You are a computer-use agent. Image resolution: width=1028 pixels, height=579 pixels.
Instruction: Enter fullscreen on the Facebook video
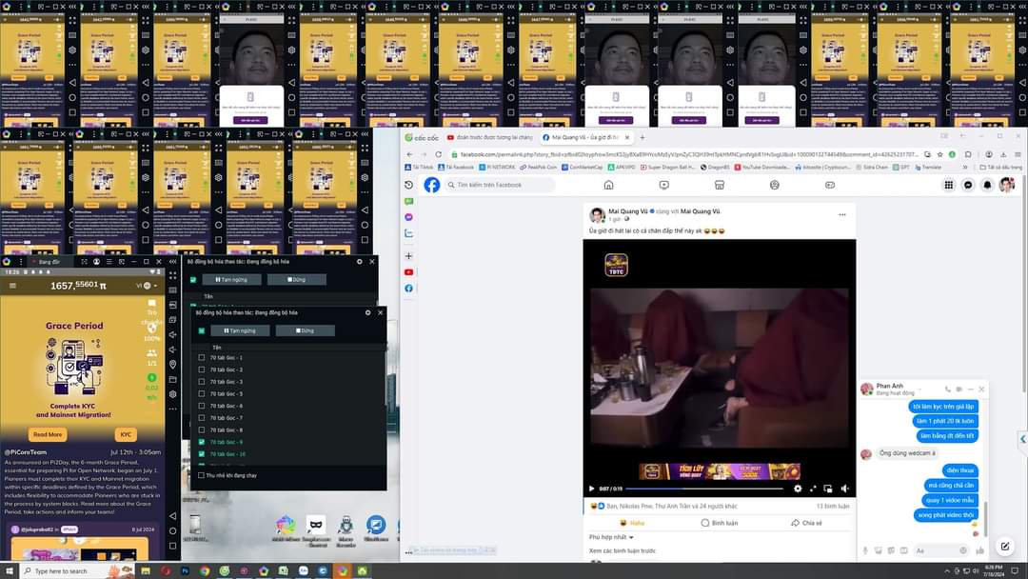pos(813,489)
